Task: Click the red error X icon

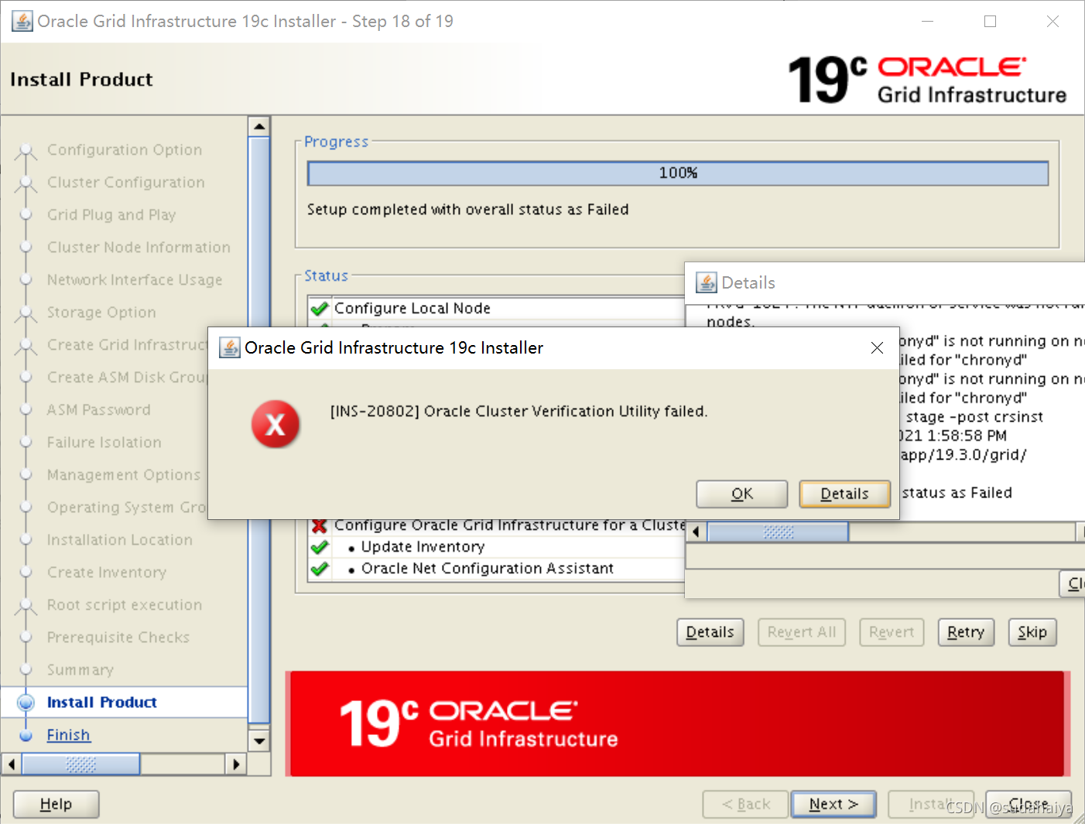Action: (276, 424)
